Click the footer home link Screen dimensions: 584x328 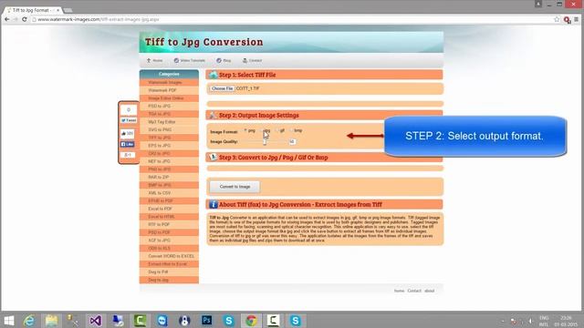[400, 291]
